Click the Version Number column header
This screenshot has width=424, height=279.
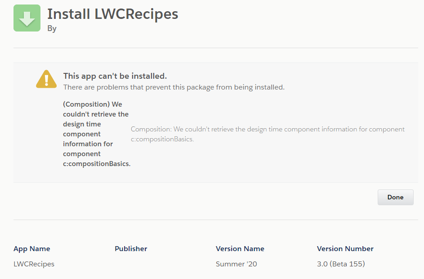click(x=345, y=248)
